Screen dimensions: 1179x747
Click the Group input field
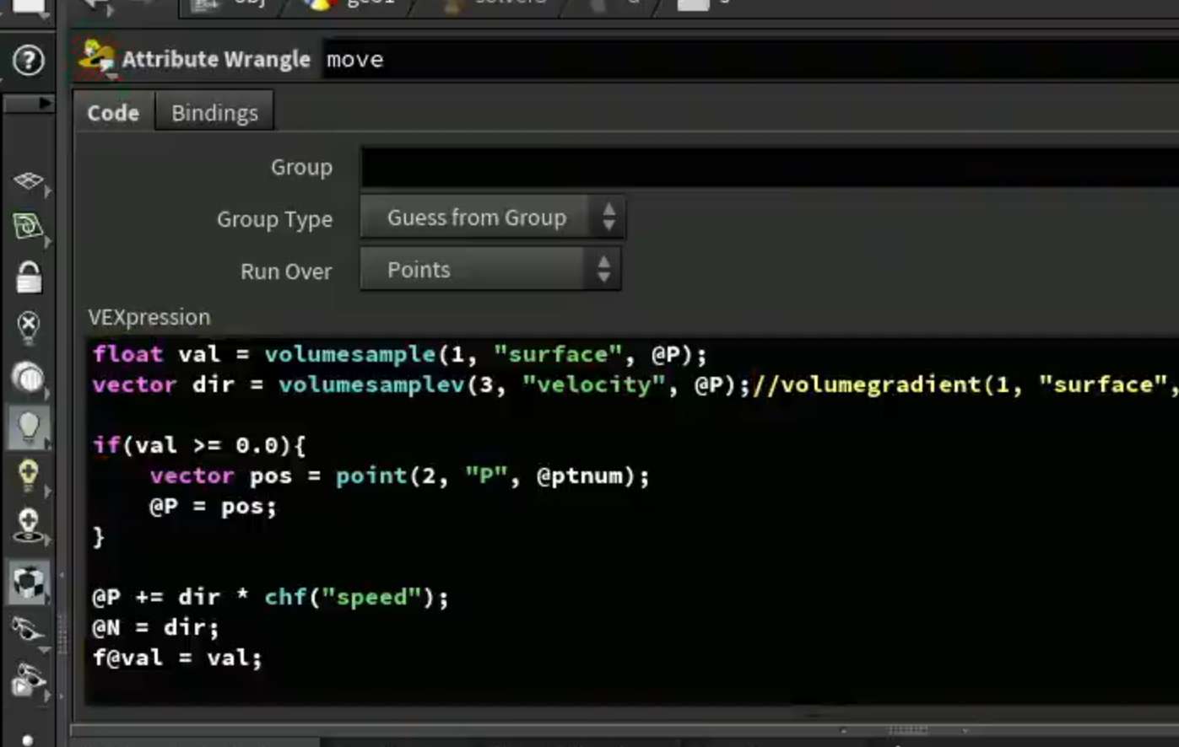click(770, 167)
